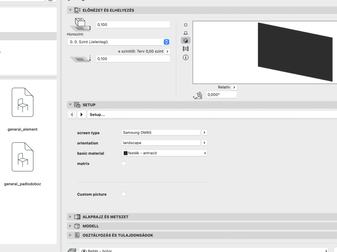Open the screen type options arrow
The width and height of the screenshot is (337, 252).
click(205, 132)
